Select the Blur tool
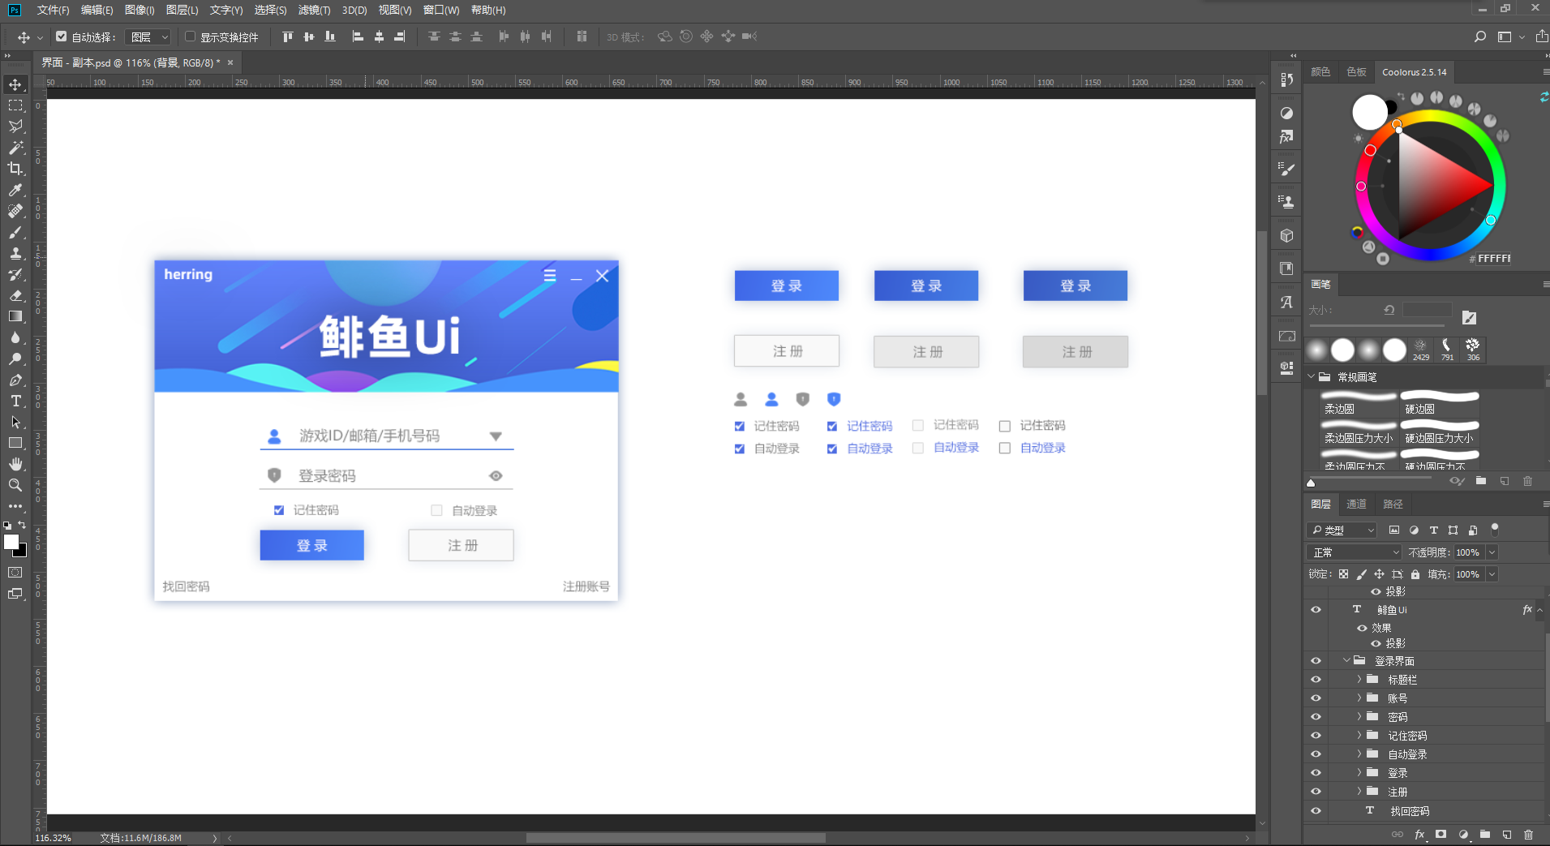 point(15,337)
